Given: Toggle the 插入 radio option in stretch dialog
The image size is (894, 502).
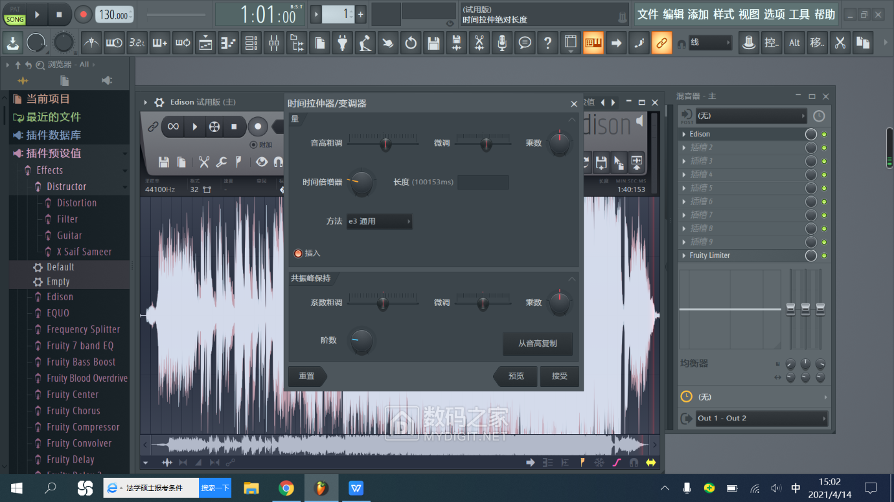Looking at the screenshot, I should coord(298,254).
